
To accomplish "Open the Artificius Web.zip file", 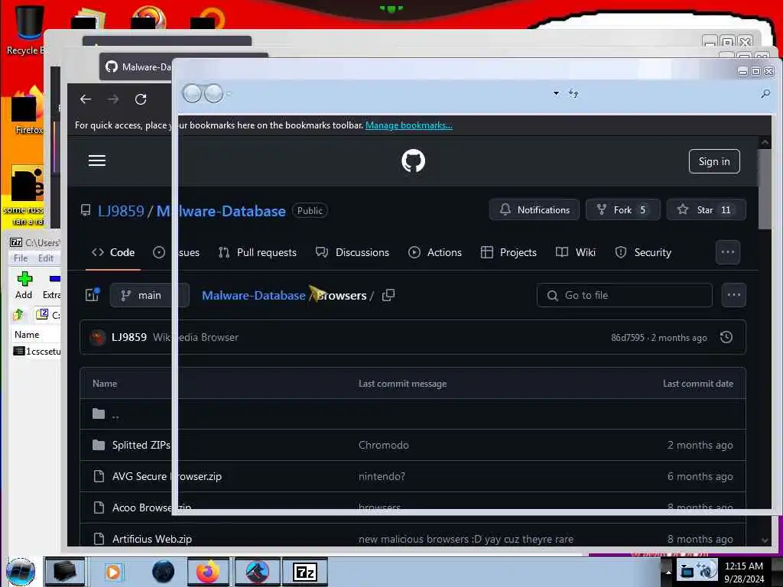I will (x=152, y=539).
